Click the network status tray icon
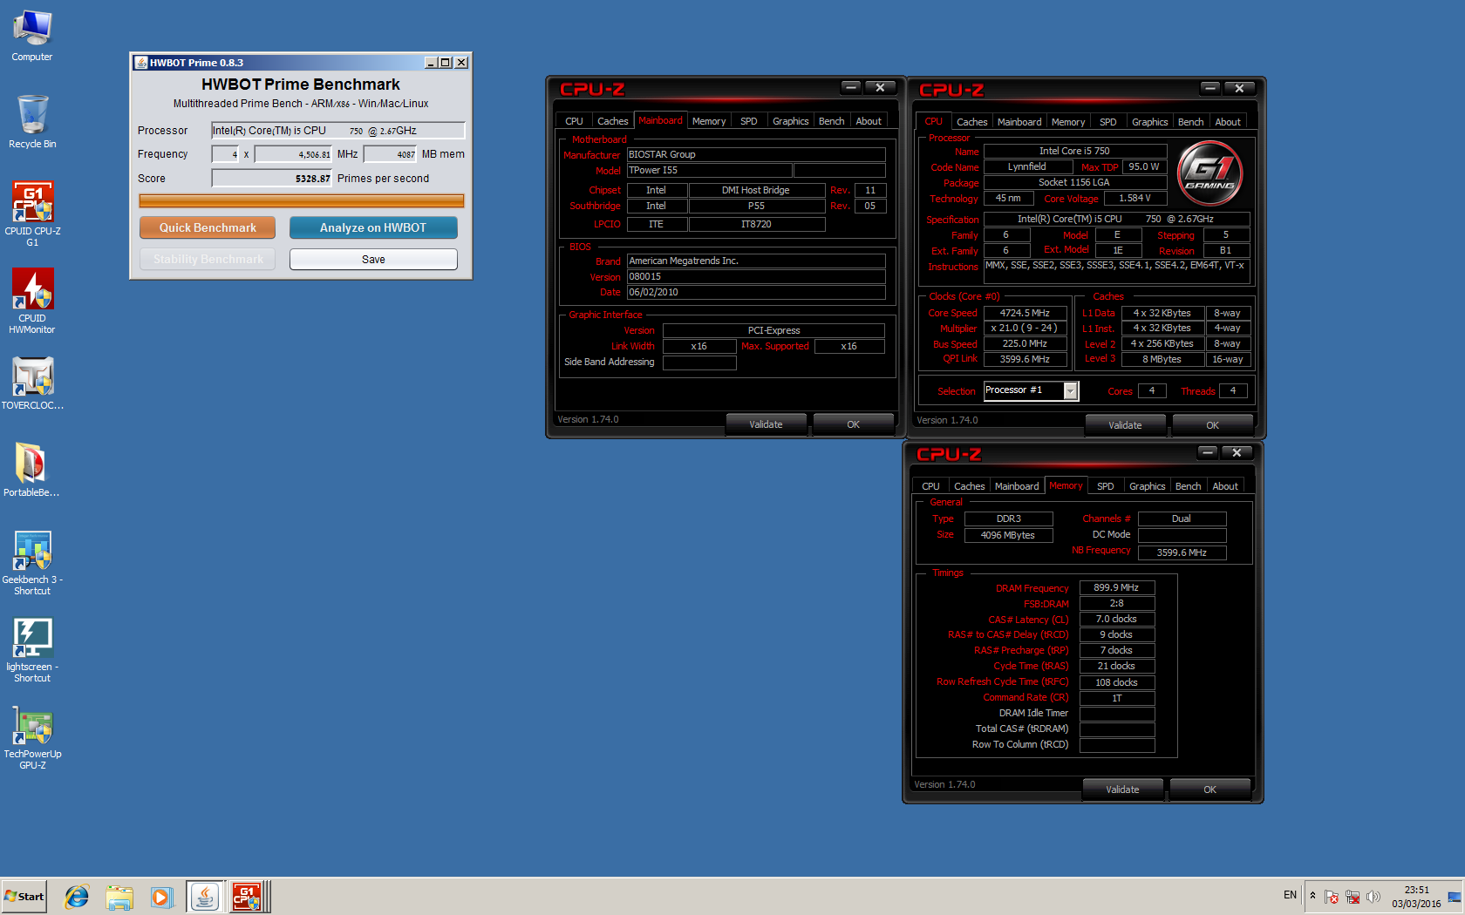Screen dimensions: 1465x915 1353,897
